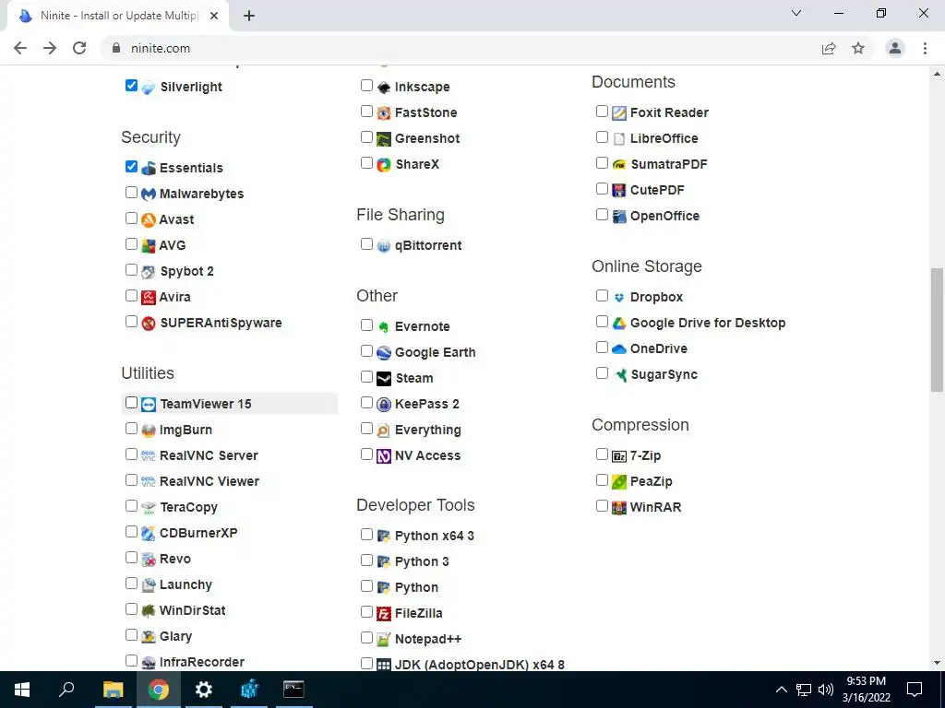Uncheck the Silverlight checkbox

131,86
